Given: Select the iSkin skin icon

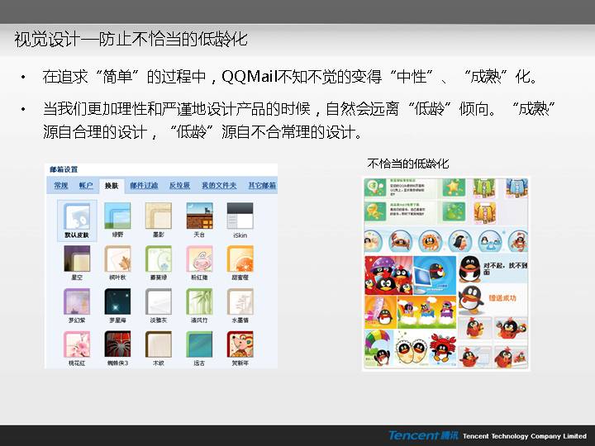Looking at the screenshot, I should click(239, 216).
